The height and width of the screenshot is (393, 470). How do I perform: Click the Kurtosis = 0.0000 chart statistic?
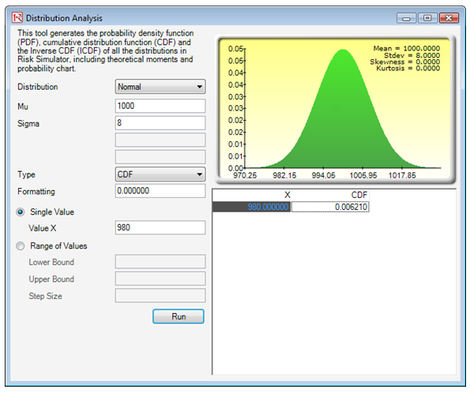(x=408, y=69)
